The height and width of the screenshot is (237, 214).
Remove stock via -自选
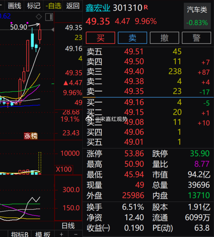[x=53, y=6]
